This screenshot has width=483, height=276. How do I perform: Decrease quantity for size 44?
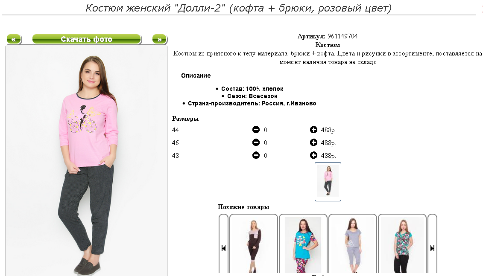click(x=256, y=130)
